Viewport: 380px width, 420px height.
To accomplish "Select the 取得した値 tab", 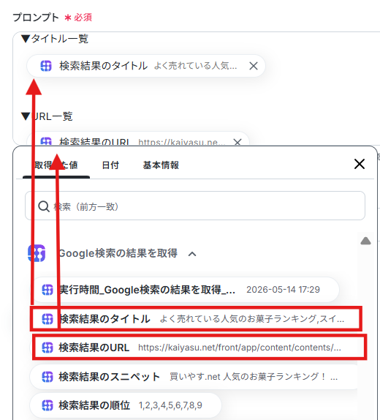I will [x=56, y=165].
